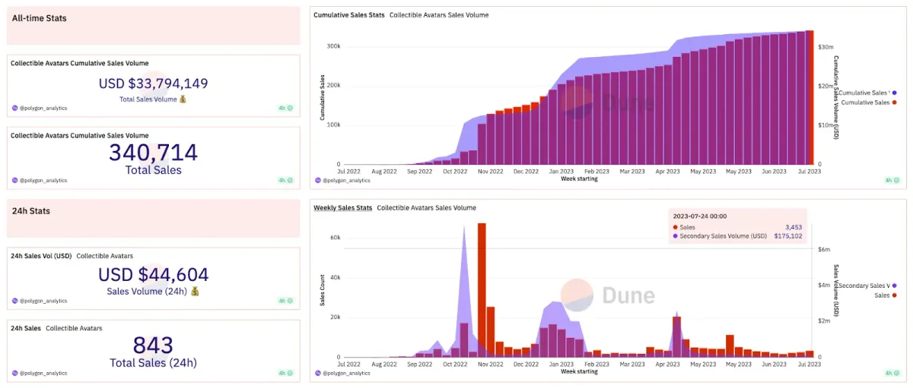
Task: Click the polygon_analytics avatar icon in the USD $33,794,149 card
Action: click(15, 109)
